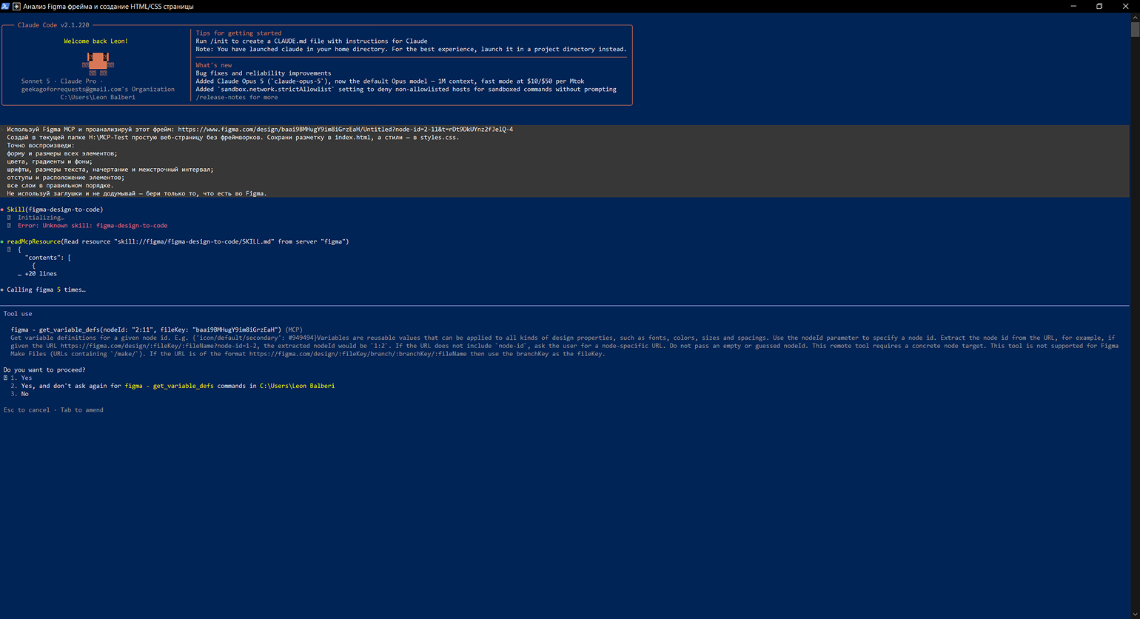Click the 'Bug fixes and reliability improvements' line
1140x619 pixels.
(x=264, y=73)
